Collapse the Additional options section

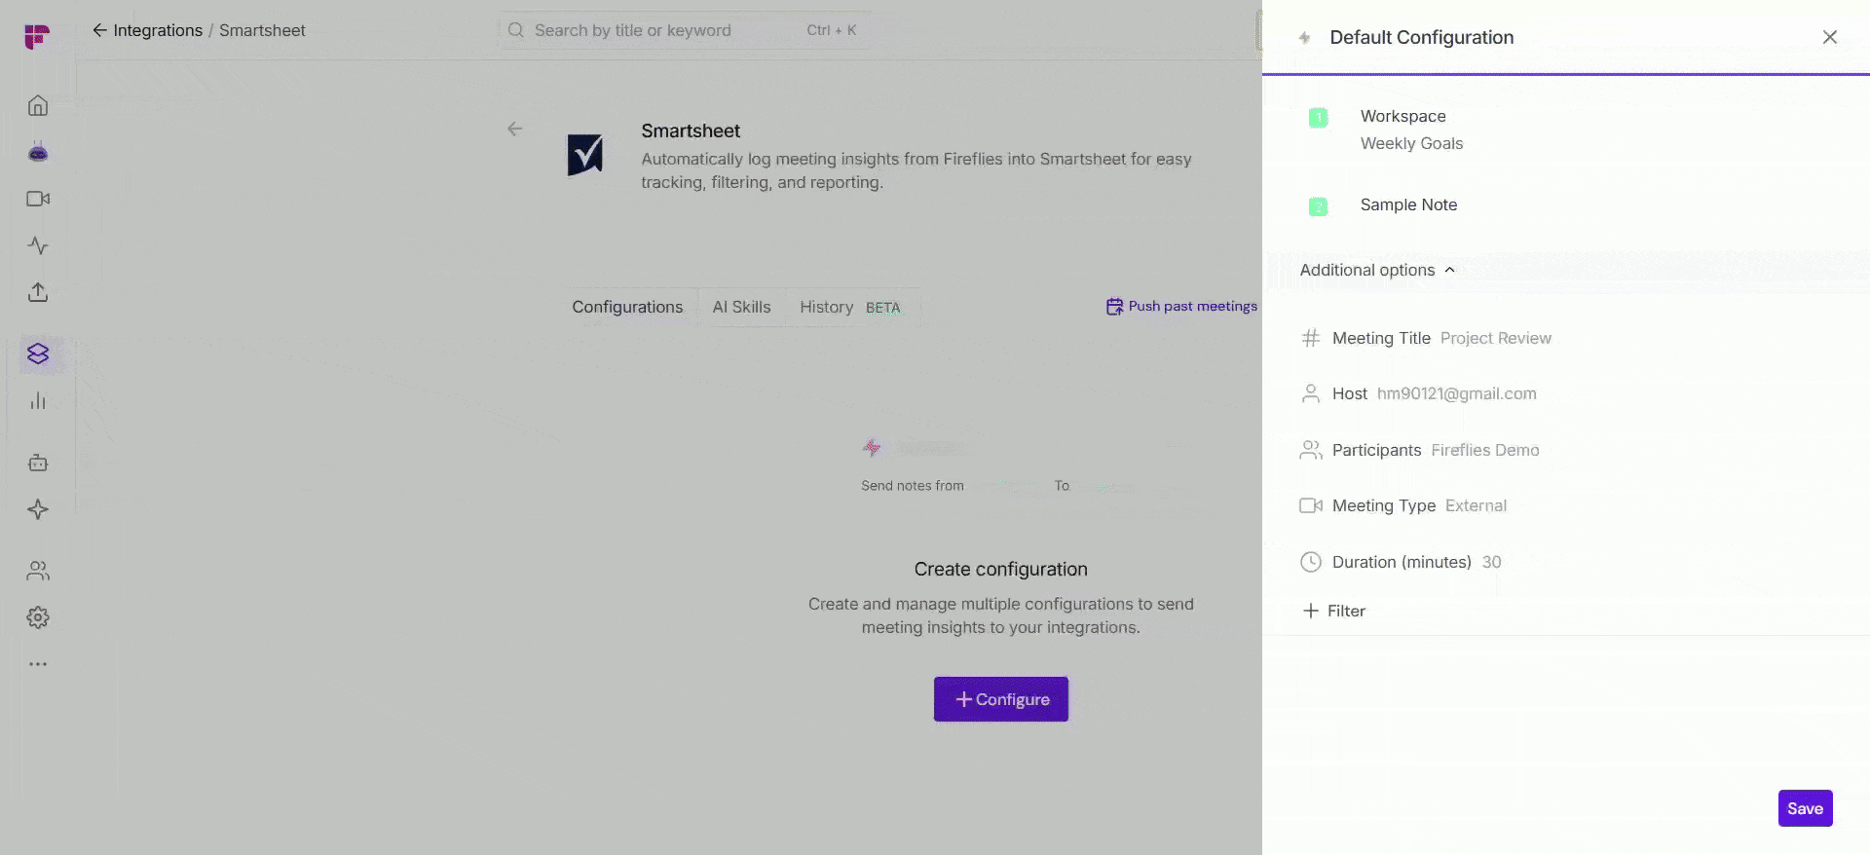pos(1377,270)
